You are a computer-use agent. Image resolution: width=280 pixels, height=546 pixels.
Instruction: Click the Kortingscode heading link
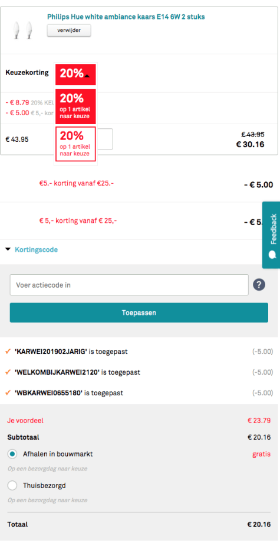[36, 250]
